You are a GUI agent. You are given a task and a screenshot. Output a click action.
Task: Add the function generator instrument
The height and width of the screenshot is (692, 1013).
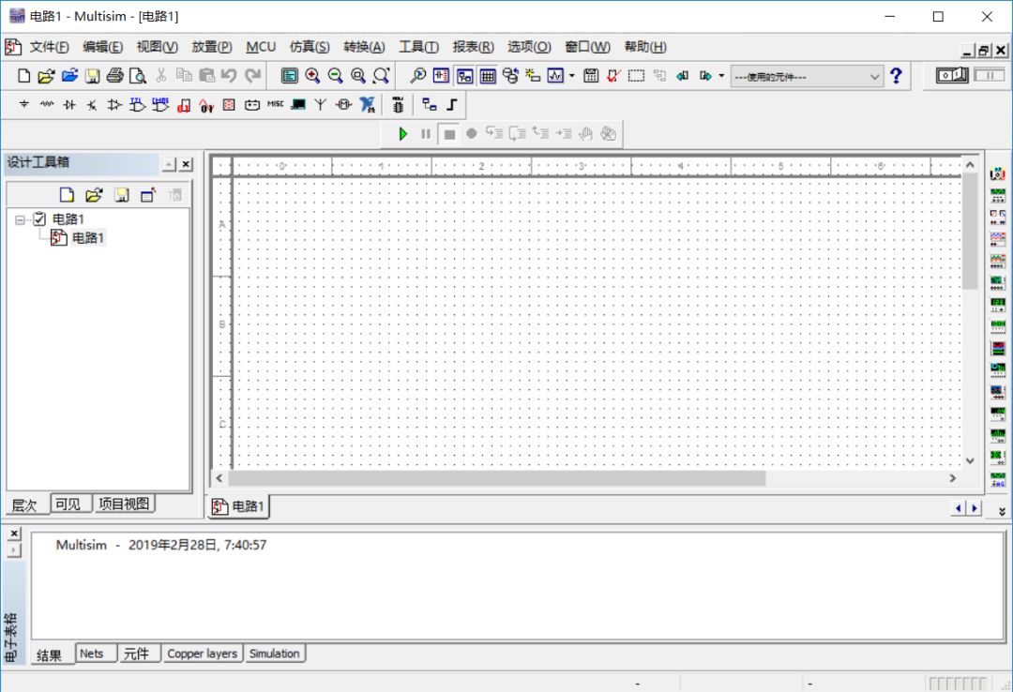coord(997,195)
